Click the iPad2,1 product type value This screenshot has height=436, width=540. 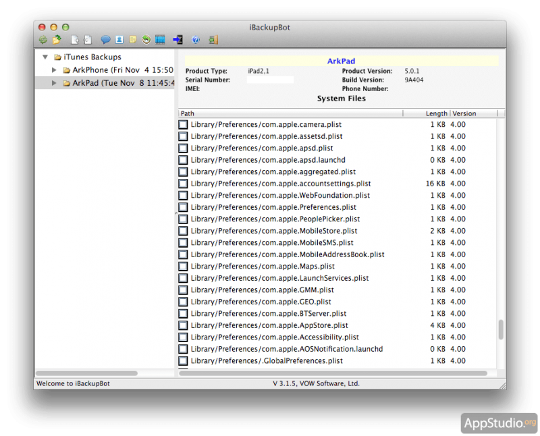tap(259, 72)
